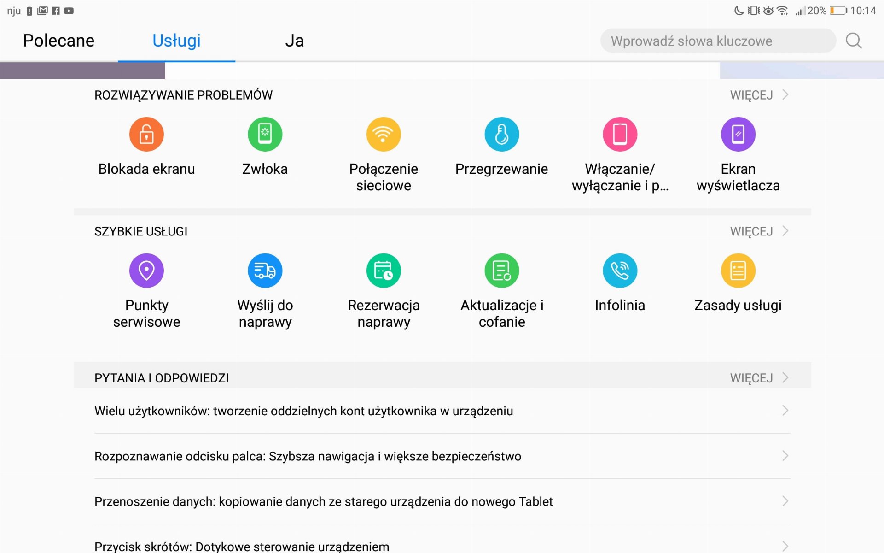Open Blokada ekranu troubleshooting icon
Viewport: 884px width, 553px height.
coord(146,134)
